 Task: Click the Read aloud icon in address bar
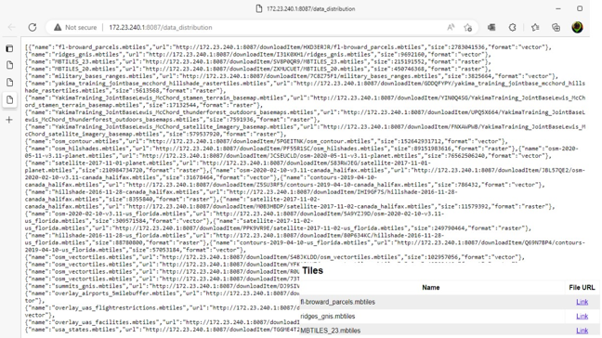point(451,27)
